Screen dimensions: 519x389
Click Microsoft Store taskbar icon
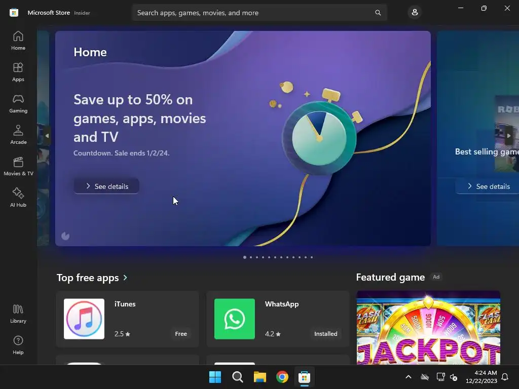(304, 377)
